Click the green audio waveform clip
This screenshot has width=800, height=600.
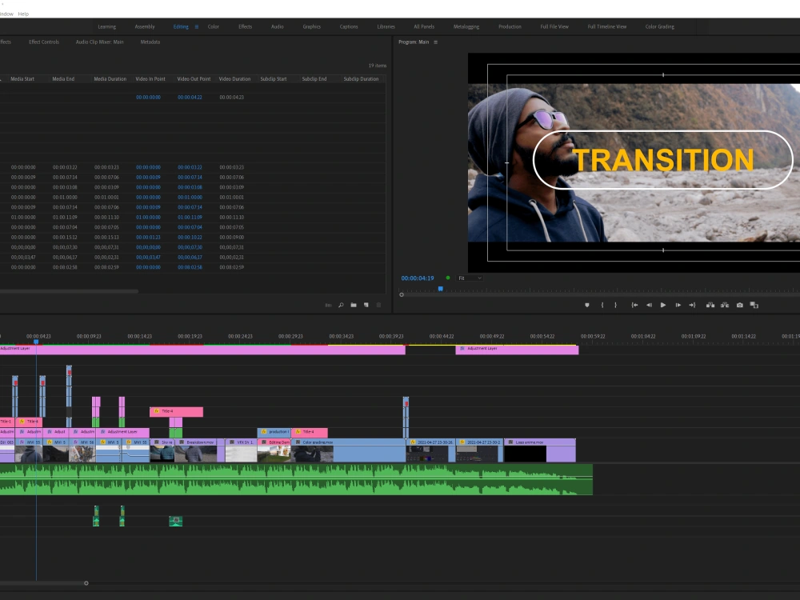pos(296,479)
